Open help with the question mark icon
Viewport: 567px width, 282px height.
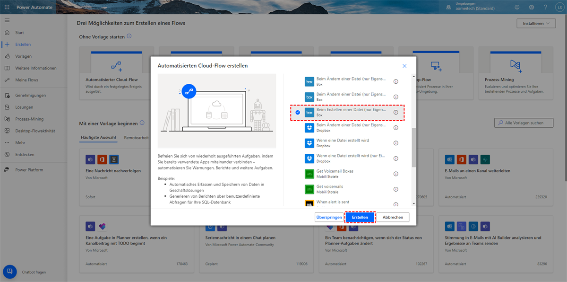[x=546, y=7]
